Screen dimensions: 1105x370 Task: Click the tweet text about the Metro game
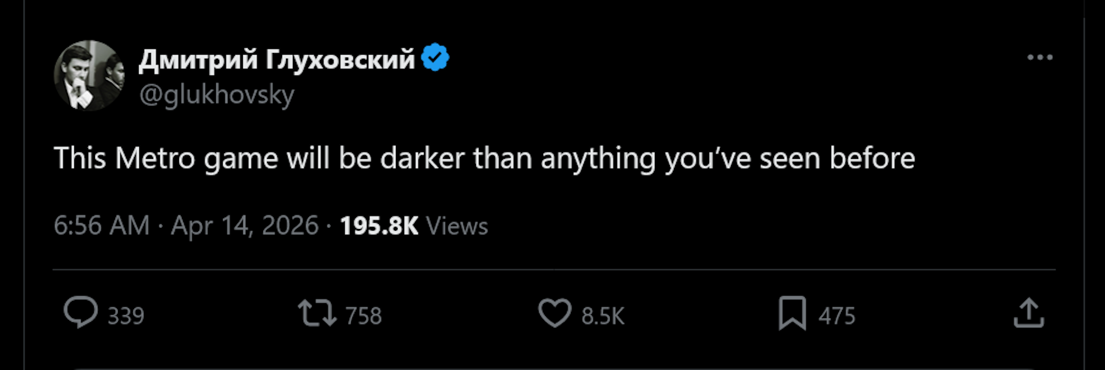click(483, 158)
